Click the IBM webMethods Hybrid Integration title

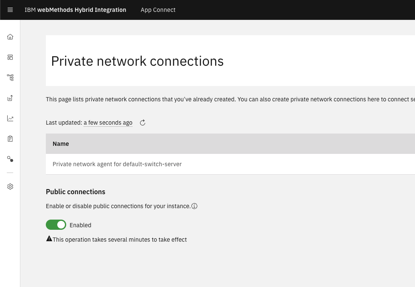point(75,10)
